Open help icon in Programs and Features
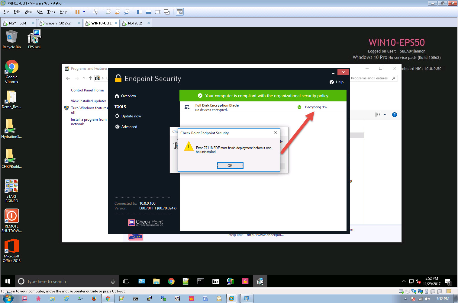Image resolution: width=458 pixels, height=303 pixels. [x=394, y=115]
